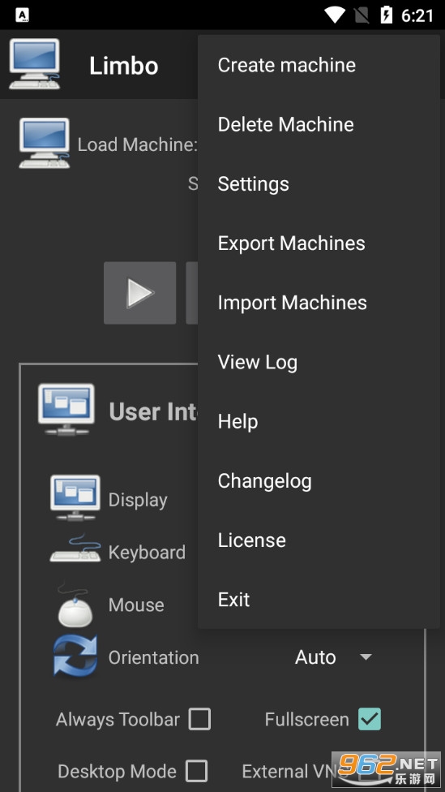Tap the Display monitor icon
The width and height of the screenshot is (445, 792).
pos(75,497)
